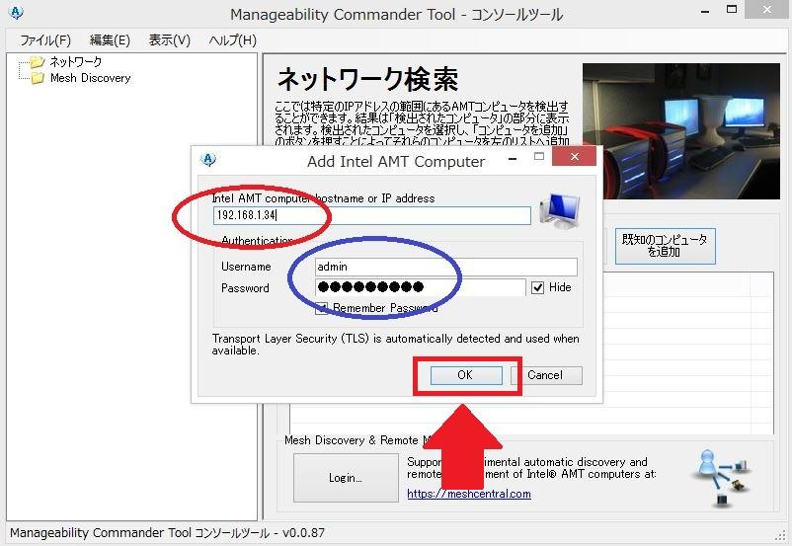Viewport: 792px width, 546px height.
Task: Select the ネットワーク tree node
Action: pyautogui.click(x=76, y=61)
